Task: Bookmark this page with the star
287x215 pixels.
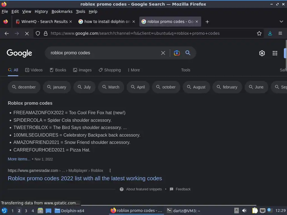Action: coord(259,33)
